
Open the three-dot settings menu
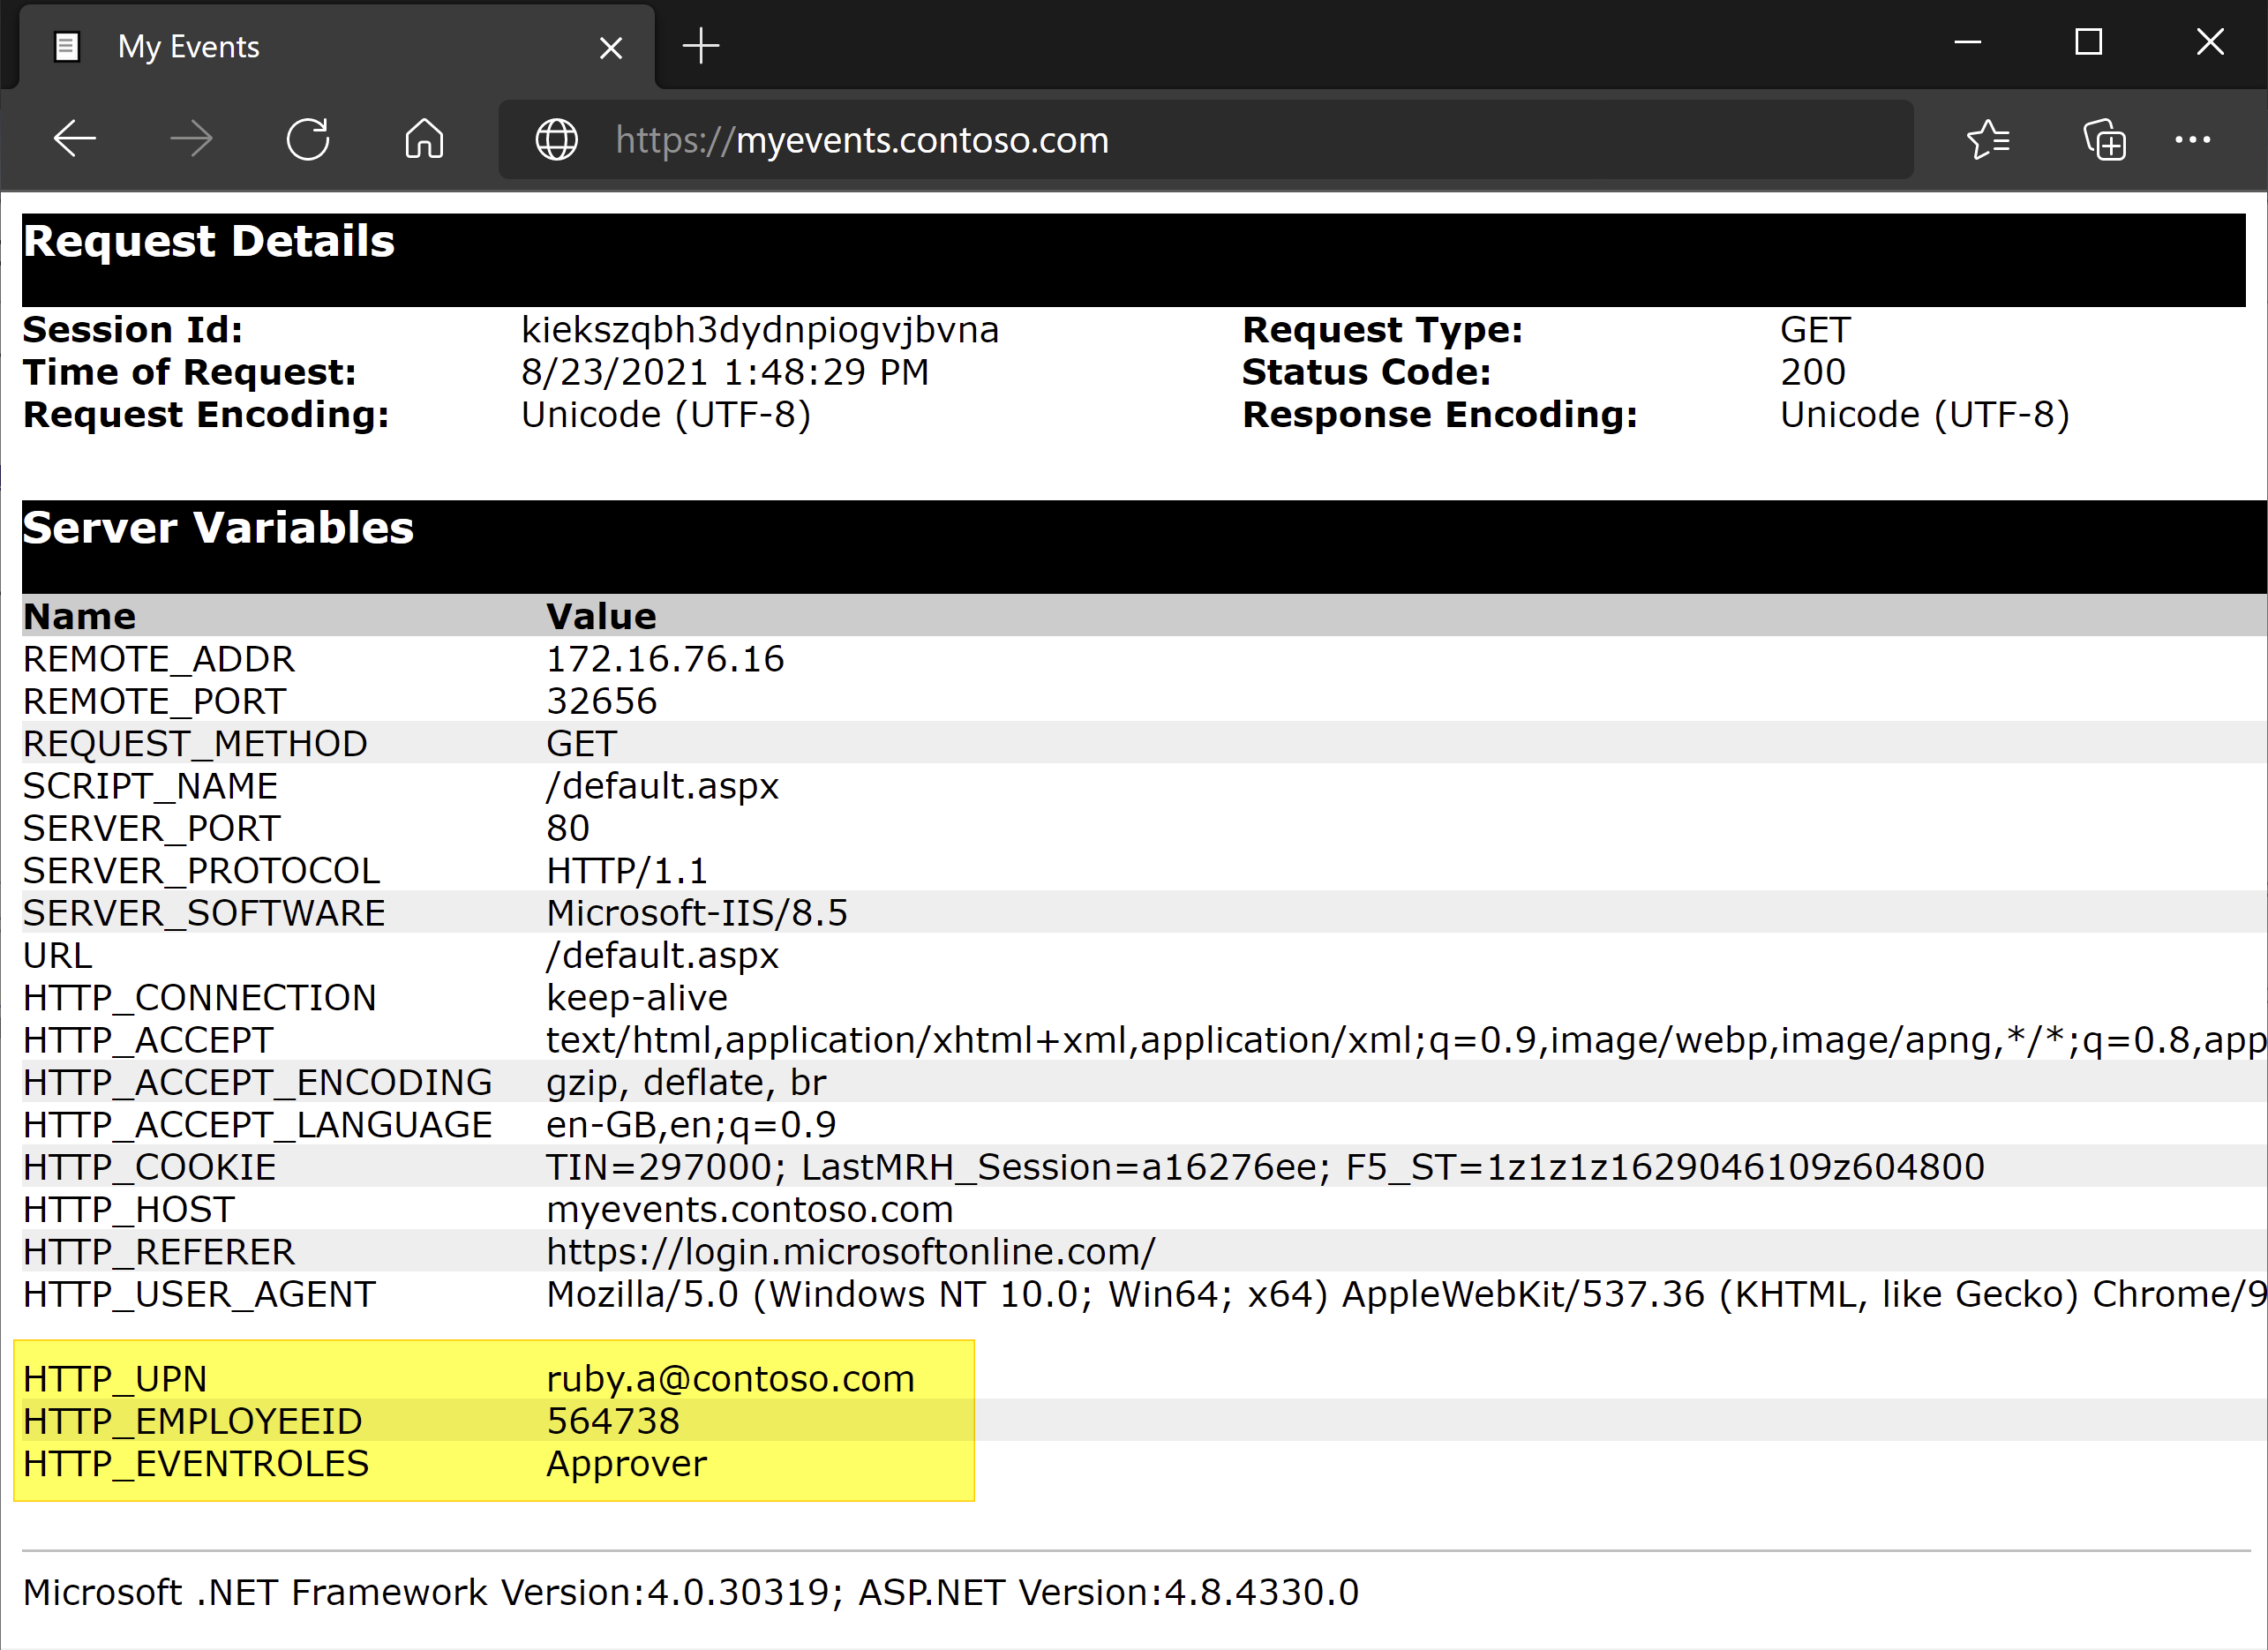pos(2193,139)
